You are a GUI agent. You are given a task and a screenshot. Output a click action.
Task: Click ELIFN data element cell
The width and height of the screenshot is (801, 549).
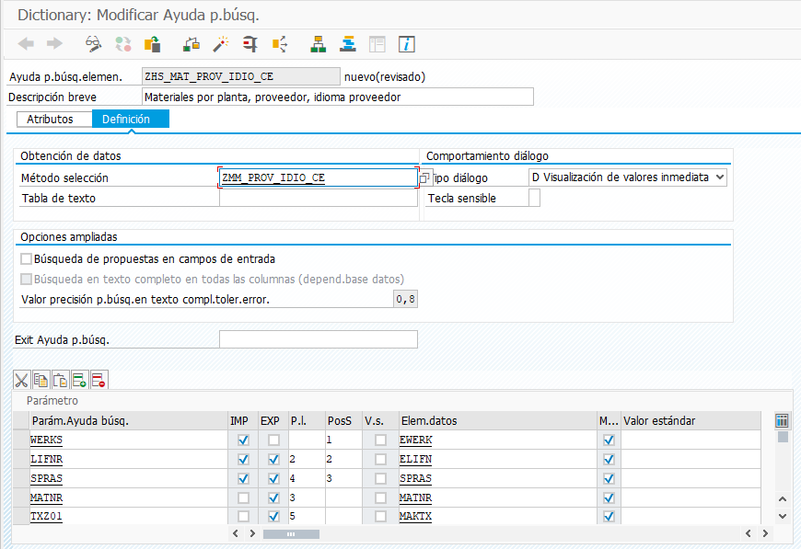497,459
